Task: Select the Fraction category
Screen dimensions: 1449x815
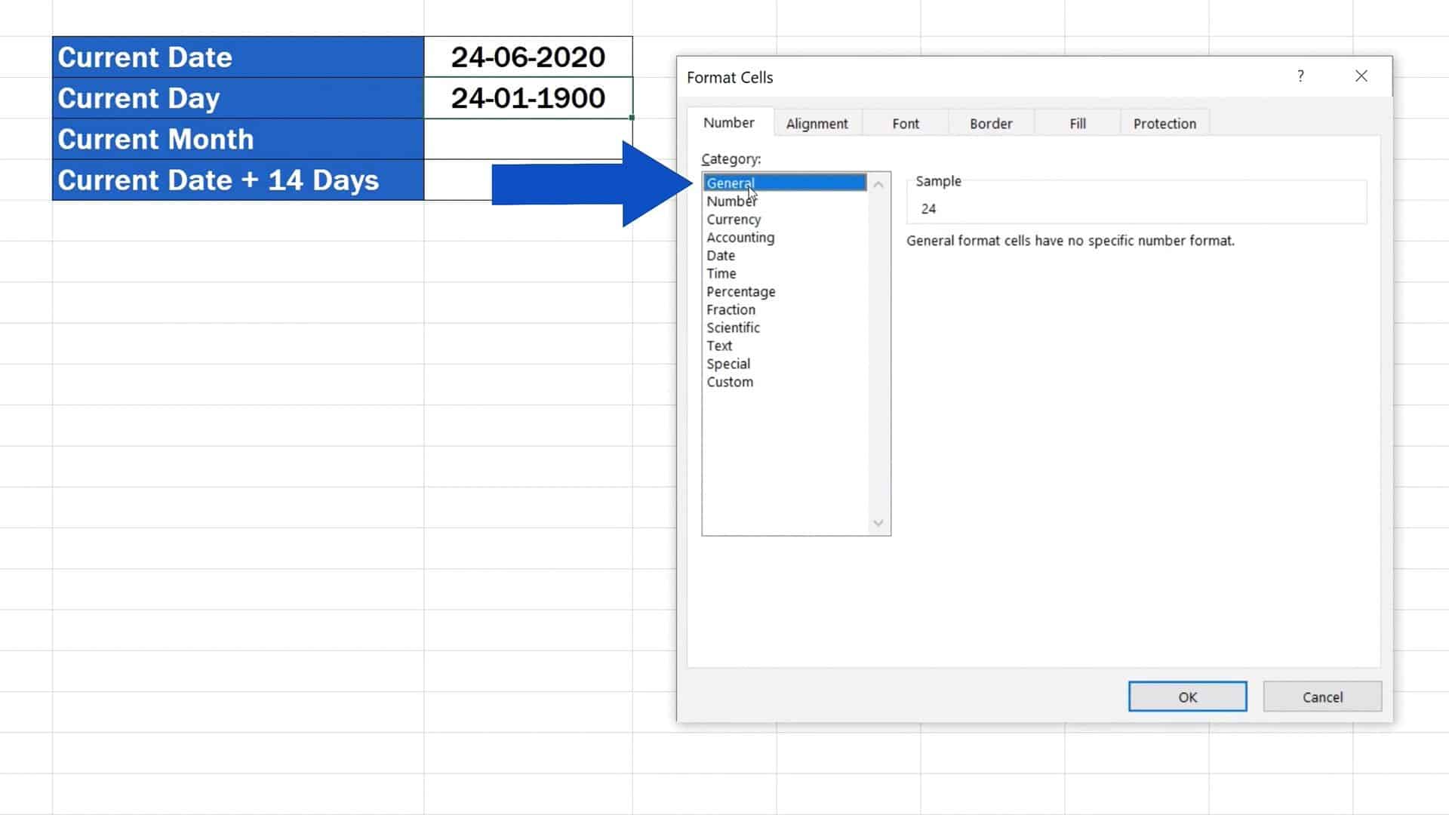Action: tap(731, 309)
